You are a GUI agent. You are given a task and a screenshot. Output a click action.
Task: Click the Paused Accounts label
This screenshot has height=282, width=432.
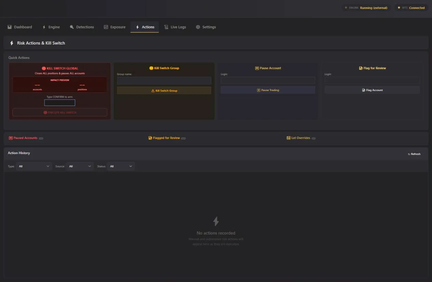pos(25,138)
